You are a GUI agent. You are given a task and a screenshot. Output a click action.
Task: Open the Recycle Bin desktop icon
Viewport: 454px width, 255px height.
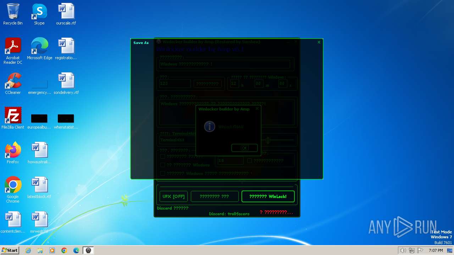tap(13, 15)
